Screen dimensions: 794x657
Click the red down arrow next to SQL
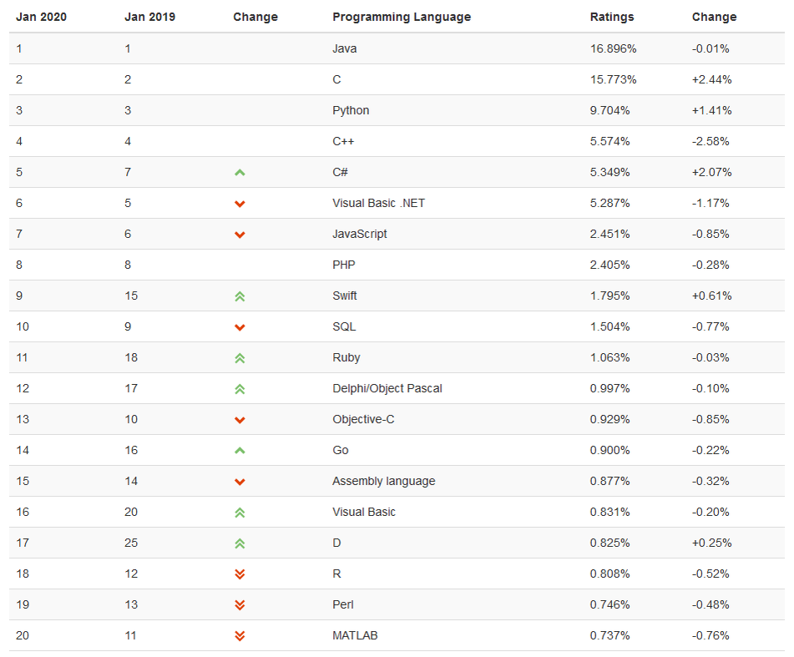[240, 327]
